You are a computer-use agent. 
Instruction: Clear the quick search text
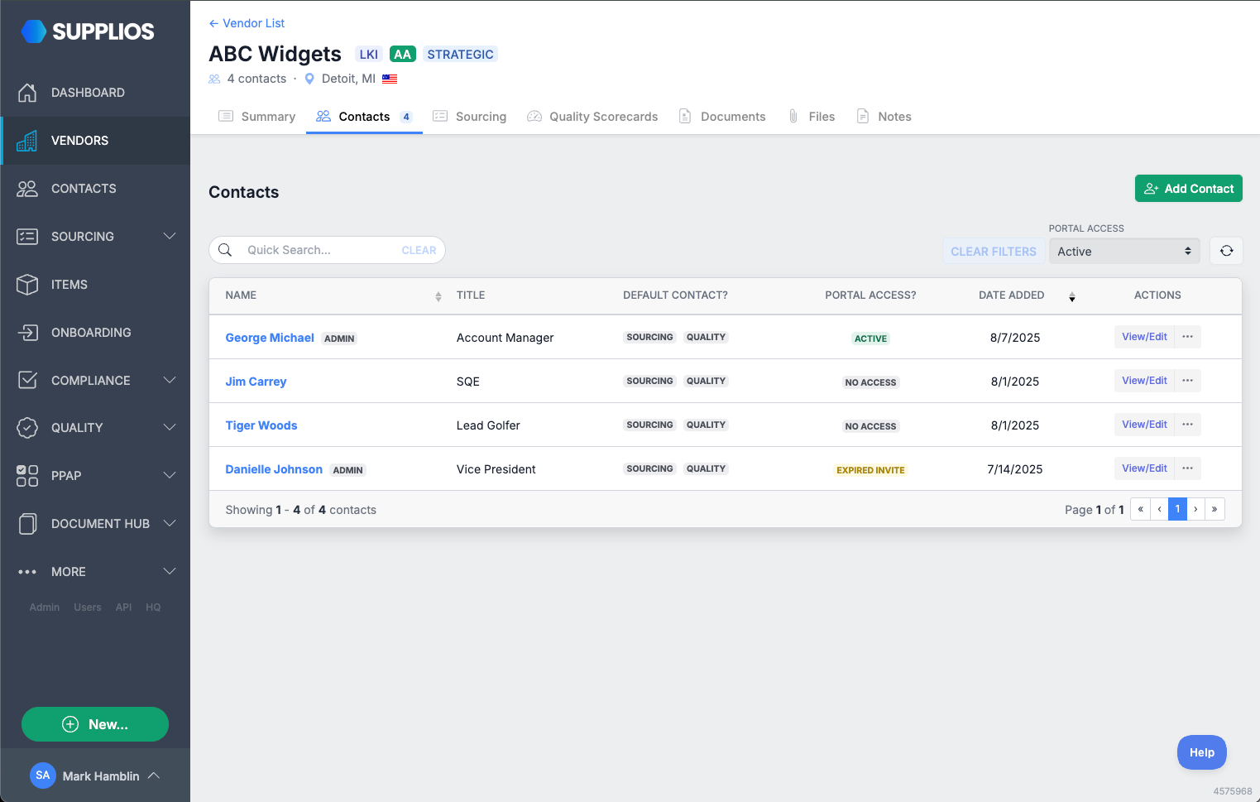pyautogui.click(x=419, y=250)
